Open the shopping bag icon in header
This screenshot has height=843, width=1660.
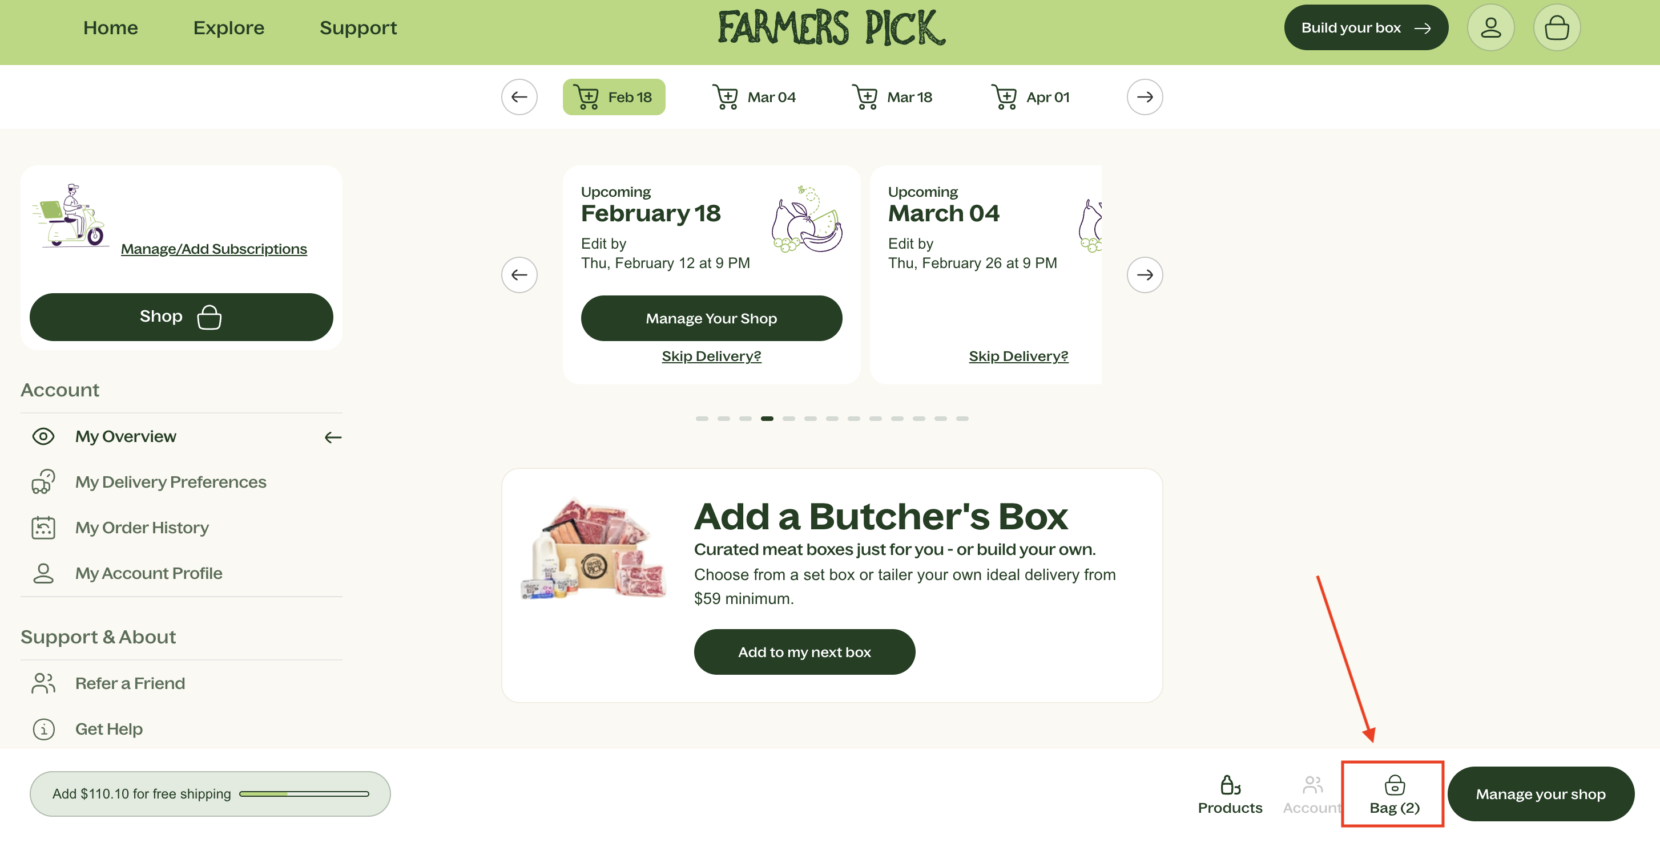1556,28
